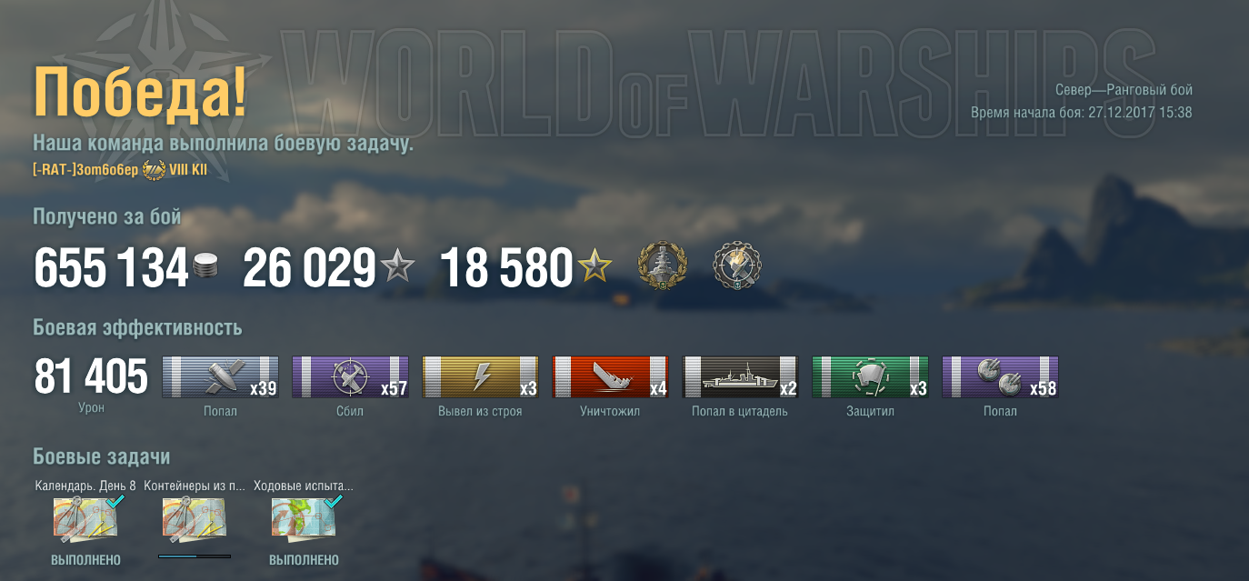Click the secondary battery hits ribbon x58

(x=1001, y=376)
